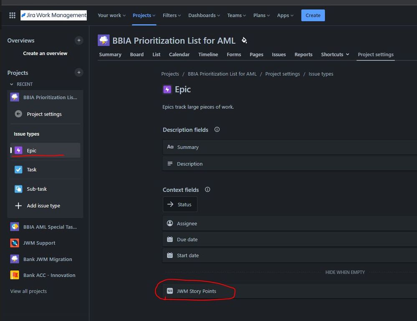Click the JWM Support project icon

(15, 243)
